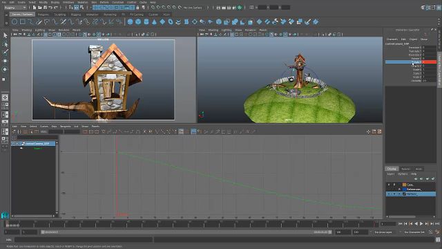Play the animation forwards

(x=421, y=223)
